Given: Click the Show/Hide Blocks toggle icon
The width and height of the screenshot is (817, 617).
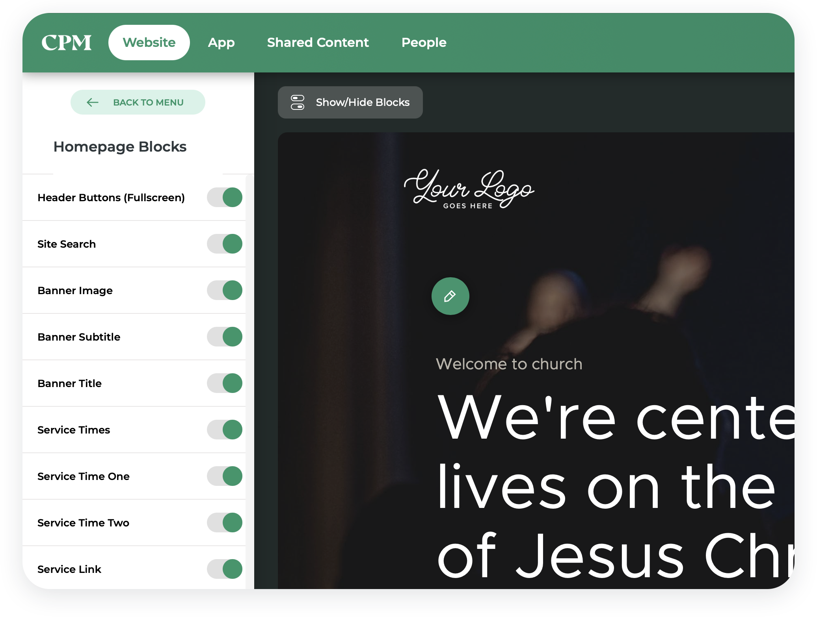Looking at the screenshot, I should [298, 102].
